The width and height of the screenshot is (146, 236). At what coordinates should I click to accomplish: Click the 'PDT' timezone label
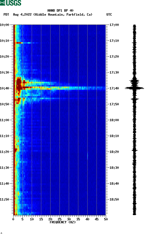tap(6, 15)
